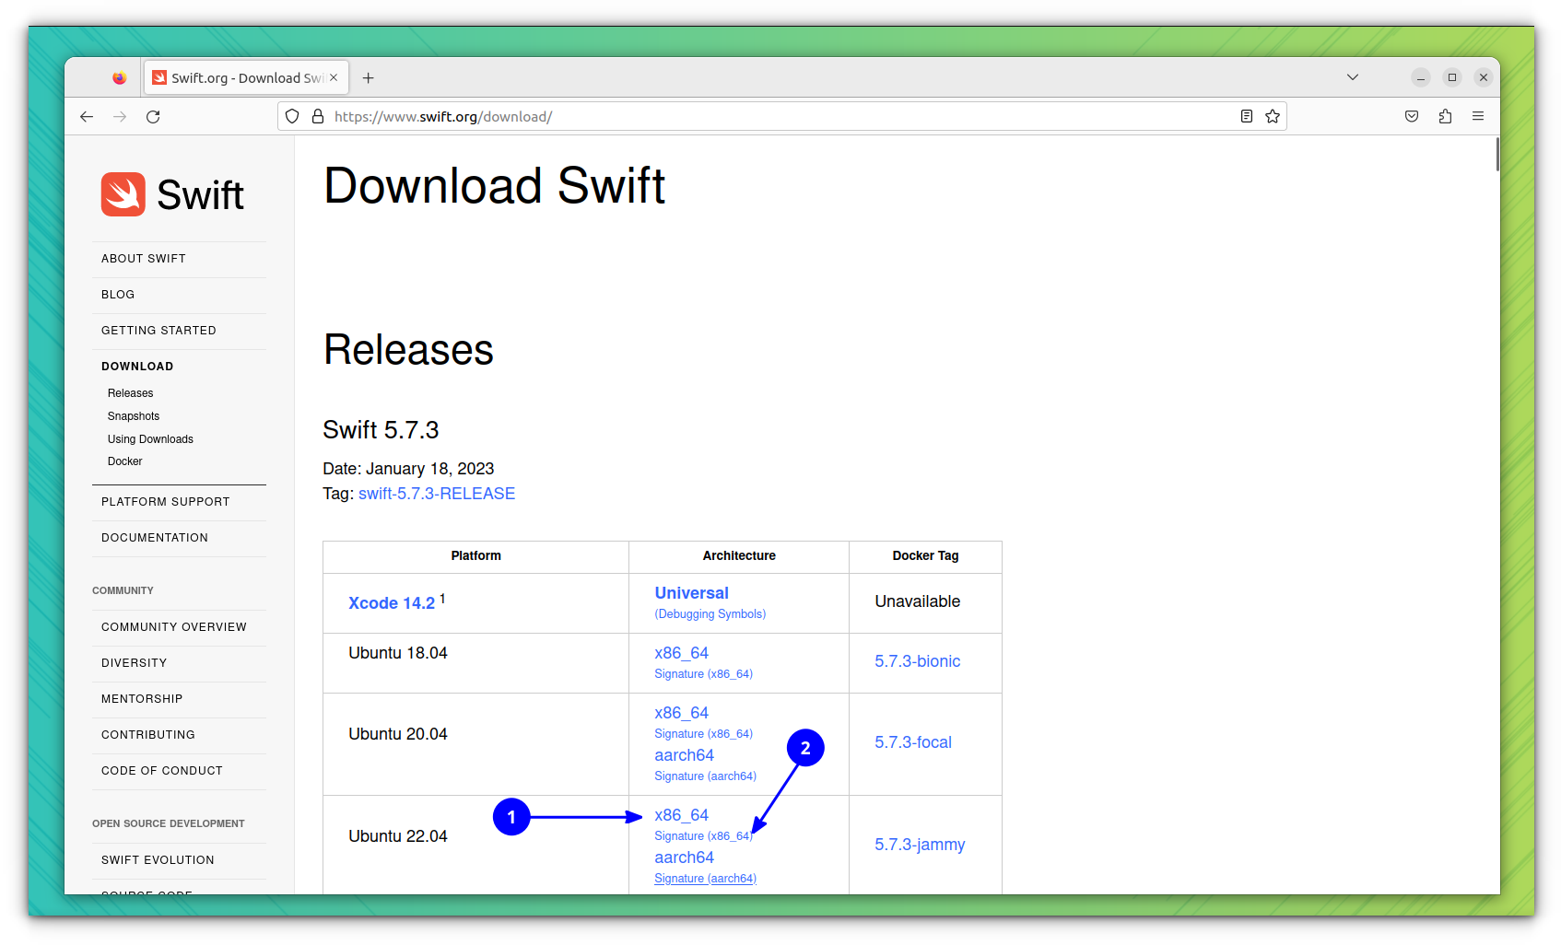This screenshot has height=945, width=1561.
Task: Go to Using Downloads sub-item
Action: [150, 439]
